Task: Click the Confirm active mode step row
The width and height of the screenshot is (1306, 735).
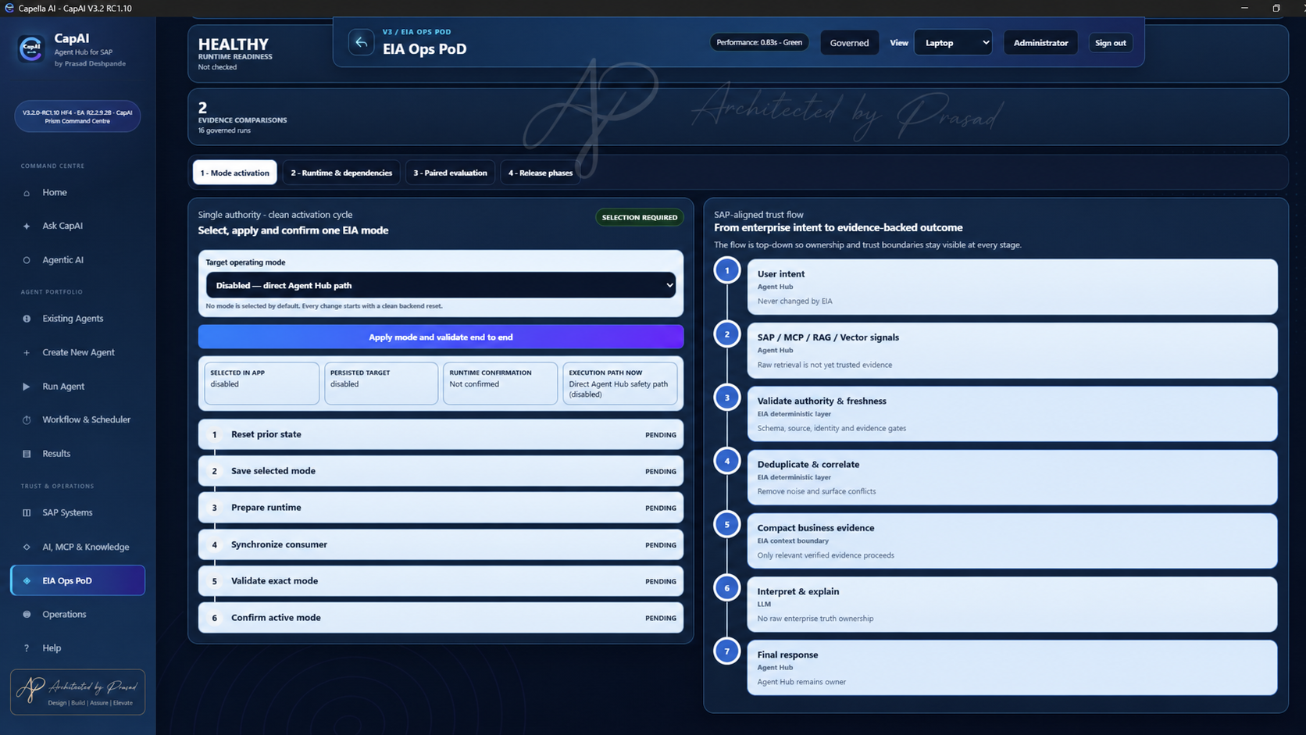Action: coord(441,618)
